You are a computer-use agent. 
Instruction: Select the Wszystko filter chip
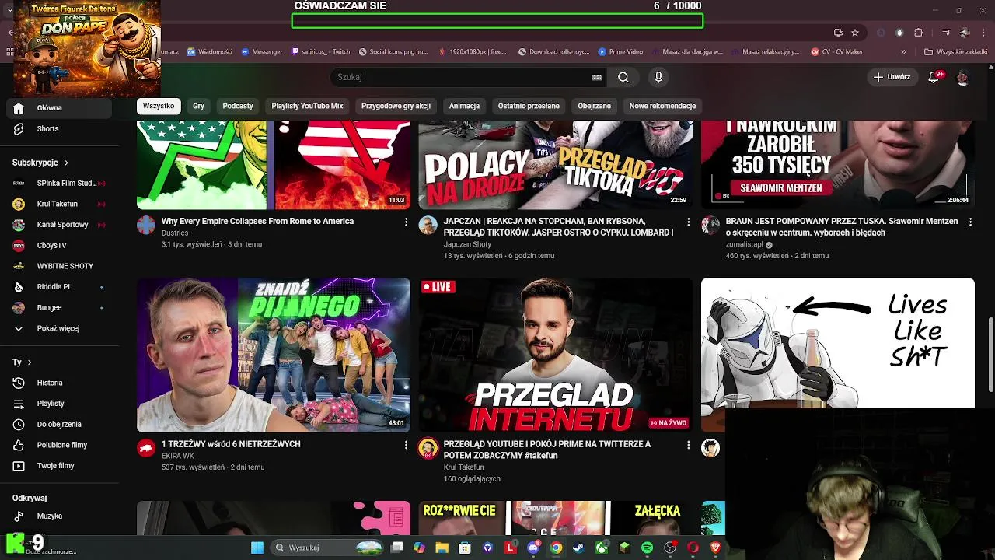[x=159, y=106]
